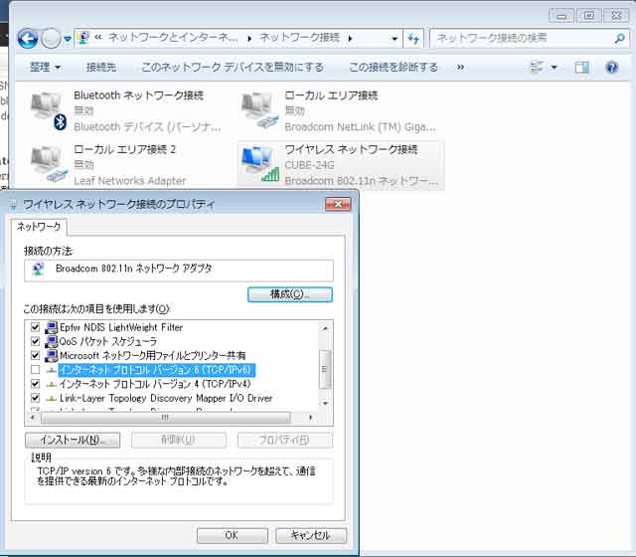
Task: Select the Bluetooth network connection icon
Action: pos(47,108)
